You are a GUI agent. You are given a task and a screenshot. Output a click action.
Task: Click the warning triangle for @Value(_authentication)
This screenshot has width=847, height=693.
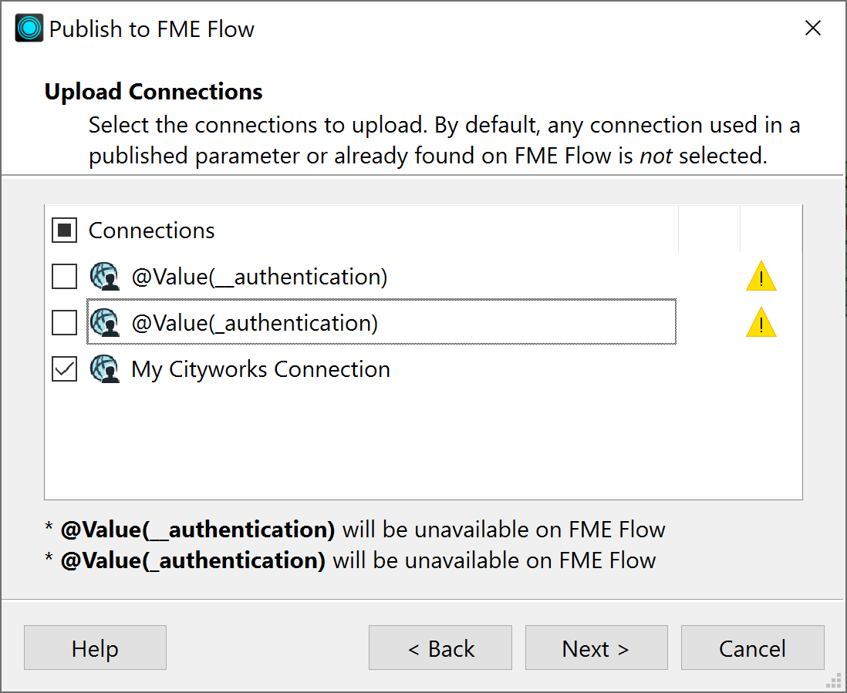click(x=761, y=323)
